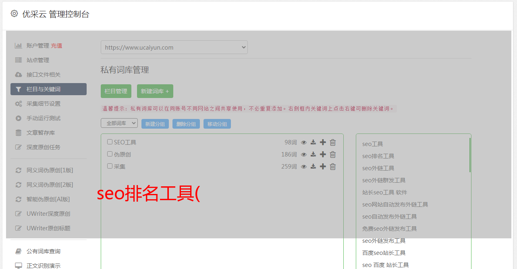Open the site URL dropdown https://www.ucaiyun.com
The image size is (517, 269).
tap(174, 47)
